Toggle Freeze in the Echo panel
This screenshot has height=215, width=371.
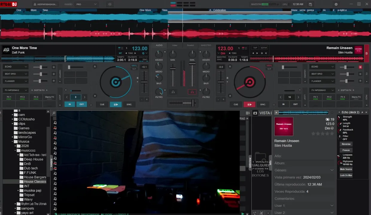(346, 150)
